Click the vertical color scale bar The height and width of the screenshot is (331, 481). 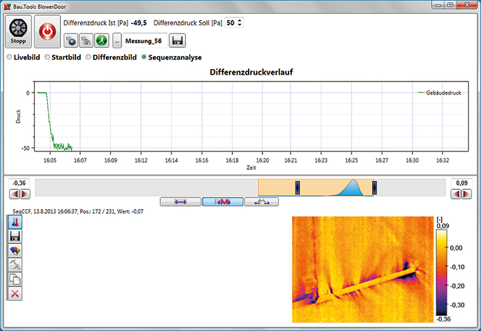point(441,273)
